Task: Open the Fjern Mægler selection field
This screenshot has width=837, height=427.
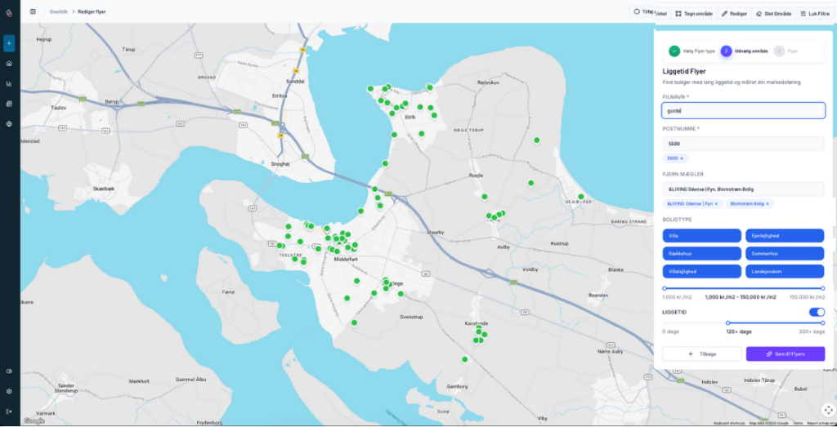Action: (x=743, y=189)
